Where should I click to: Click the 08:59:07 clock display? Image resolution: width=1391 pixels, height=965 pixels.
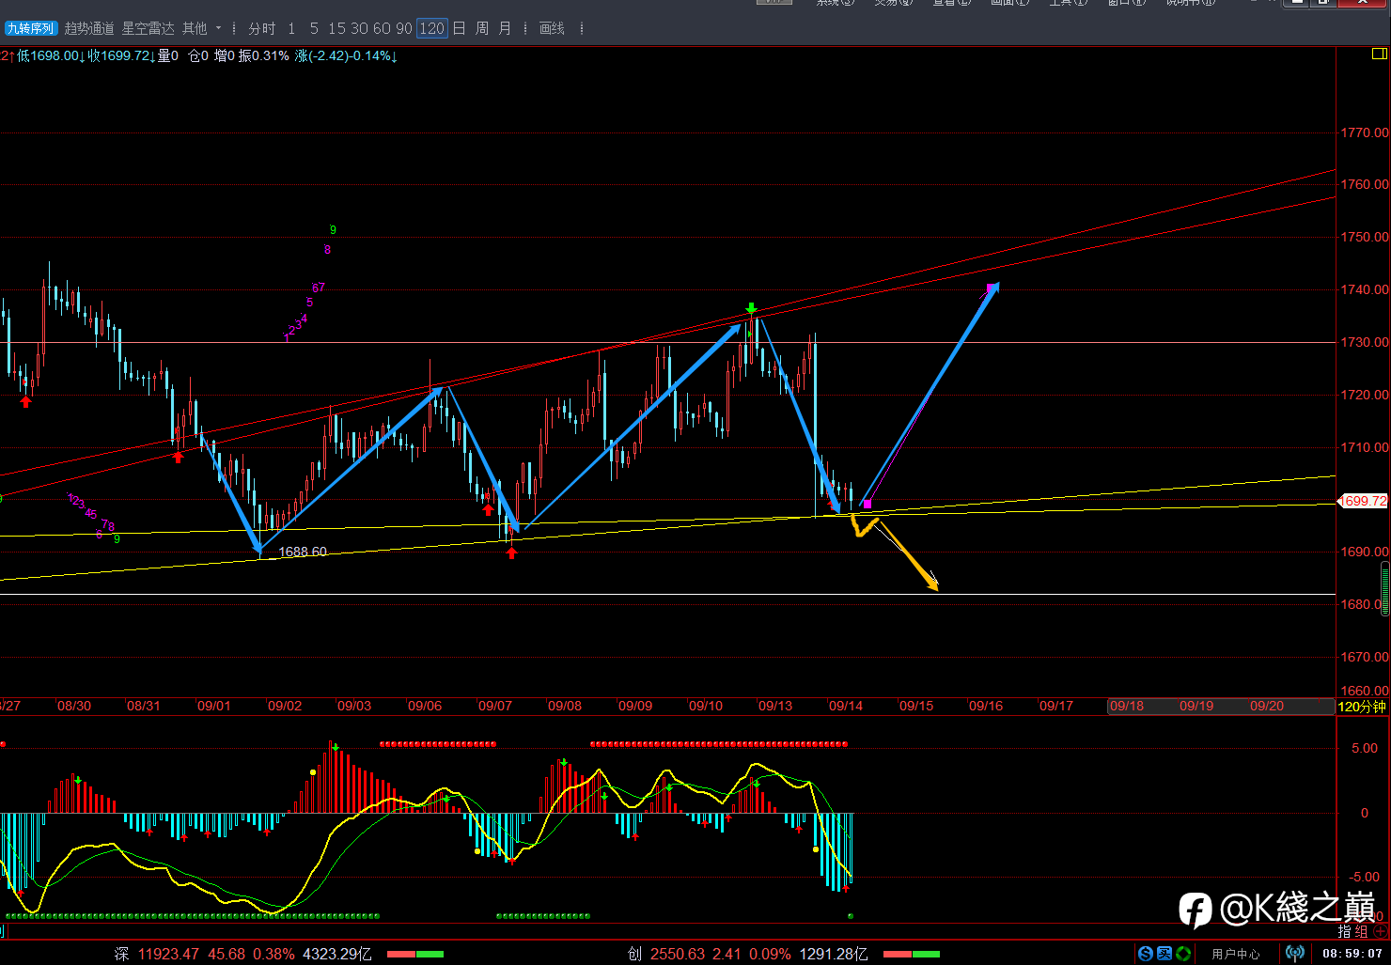tap(1352, 954)
